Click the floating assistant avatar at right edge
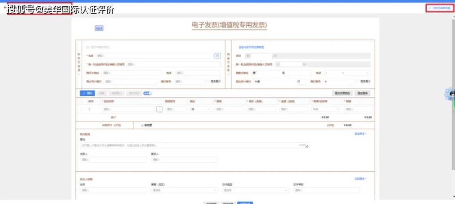The width and height of the screenshot is (455, 204). pyautogui.click(x=451, y=95)
